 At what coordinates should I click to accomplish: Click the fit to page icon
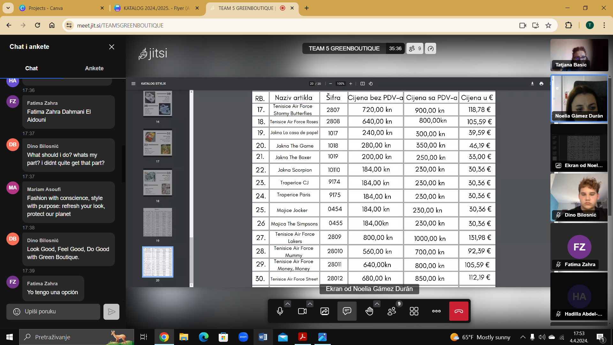pos(363,84)
